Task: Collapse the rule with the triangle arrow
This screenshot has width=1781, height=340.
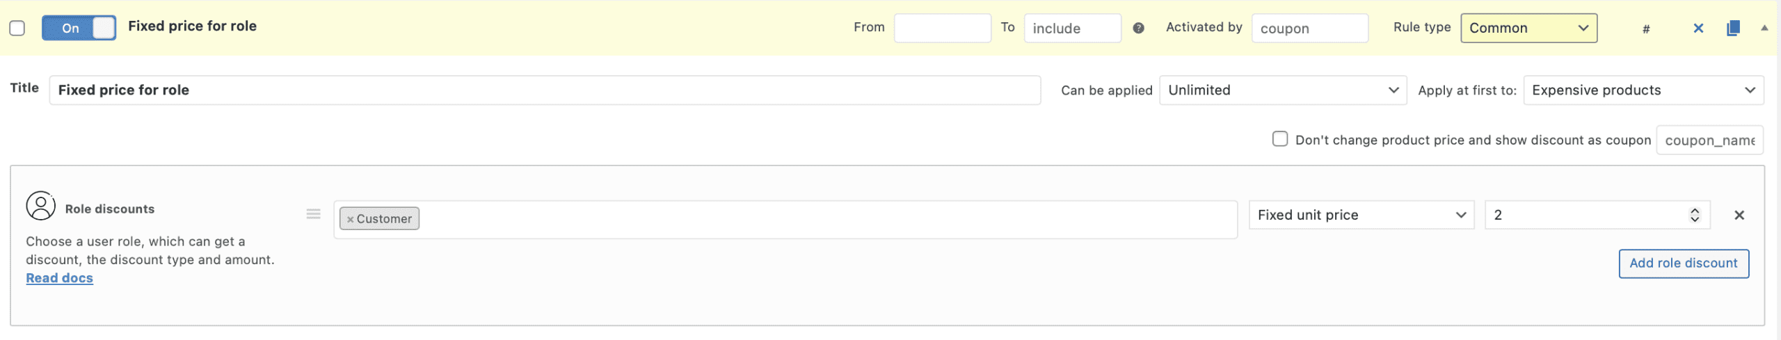Action: 1764,28
